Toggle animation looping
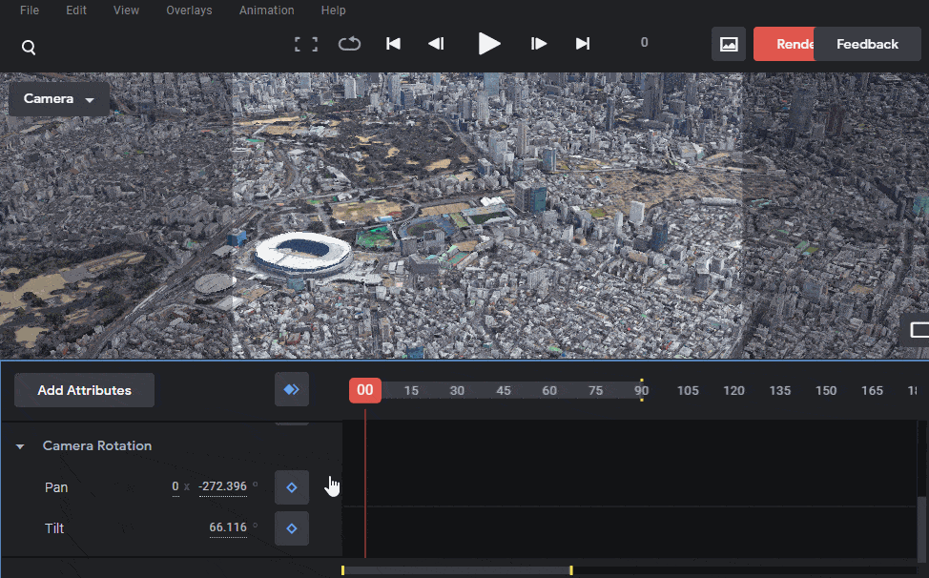This screenshot has width=929, height=578. (349, 43)
